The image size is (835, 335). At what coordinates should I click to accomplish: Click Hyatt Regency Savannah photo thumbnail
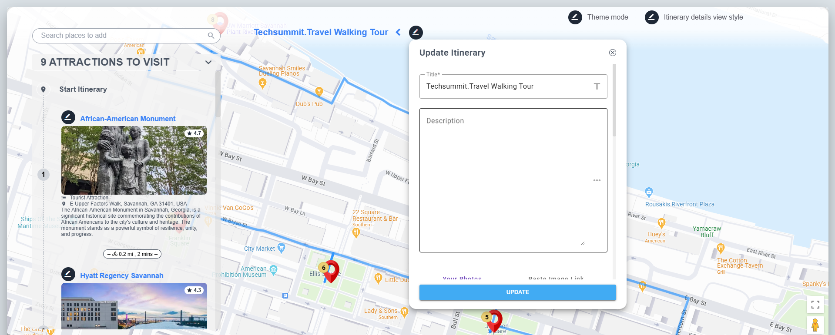coord(134,306)
